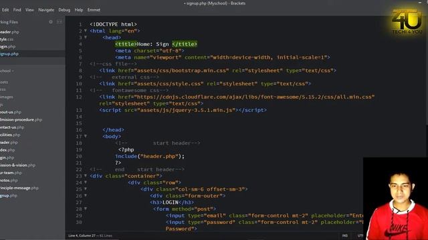Open header.php in project tree
Image resolution: width=428 pixels, height=240 pixels.
tap(9, 142)
